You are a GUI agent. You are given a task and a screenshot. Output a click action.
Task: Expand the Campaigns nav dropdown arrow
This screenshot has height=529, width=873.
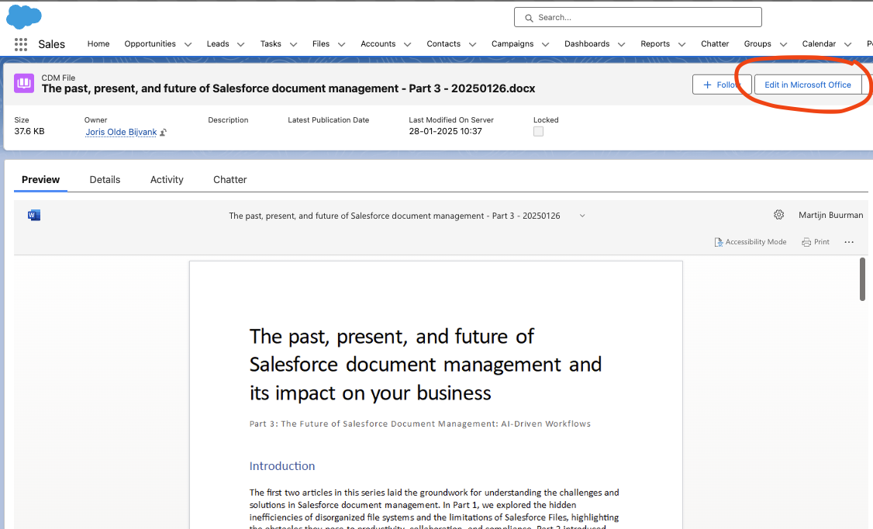(x=546, y=44)
